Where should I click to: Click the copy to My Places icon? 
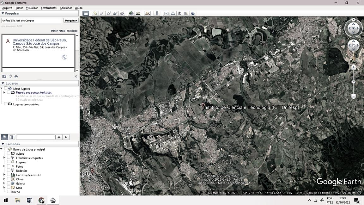tap(10, 77)
